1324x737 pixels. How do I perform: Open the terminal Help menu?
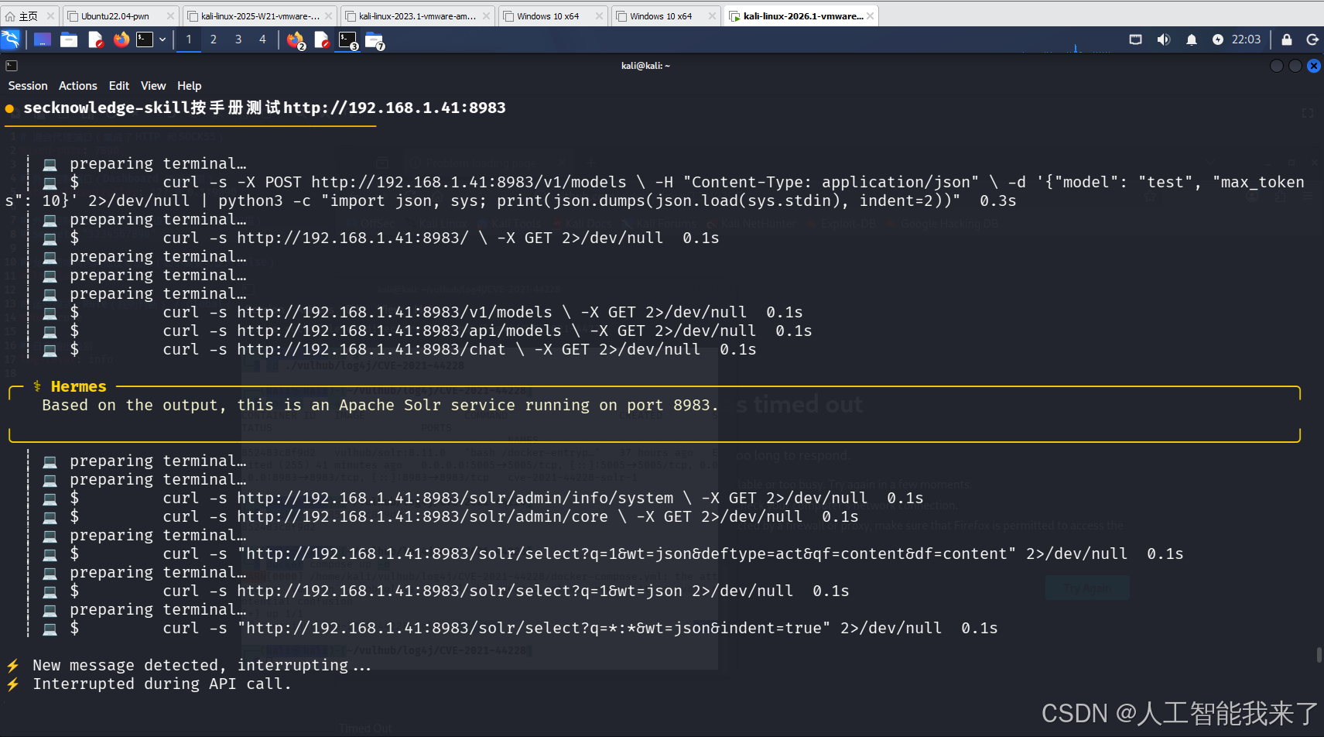click(x=190, y=86)
